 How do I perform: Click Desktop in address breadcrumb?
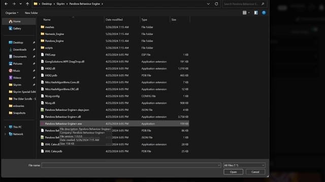(x=47, y=4)
